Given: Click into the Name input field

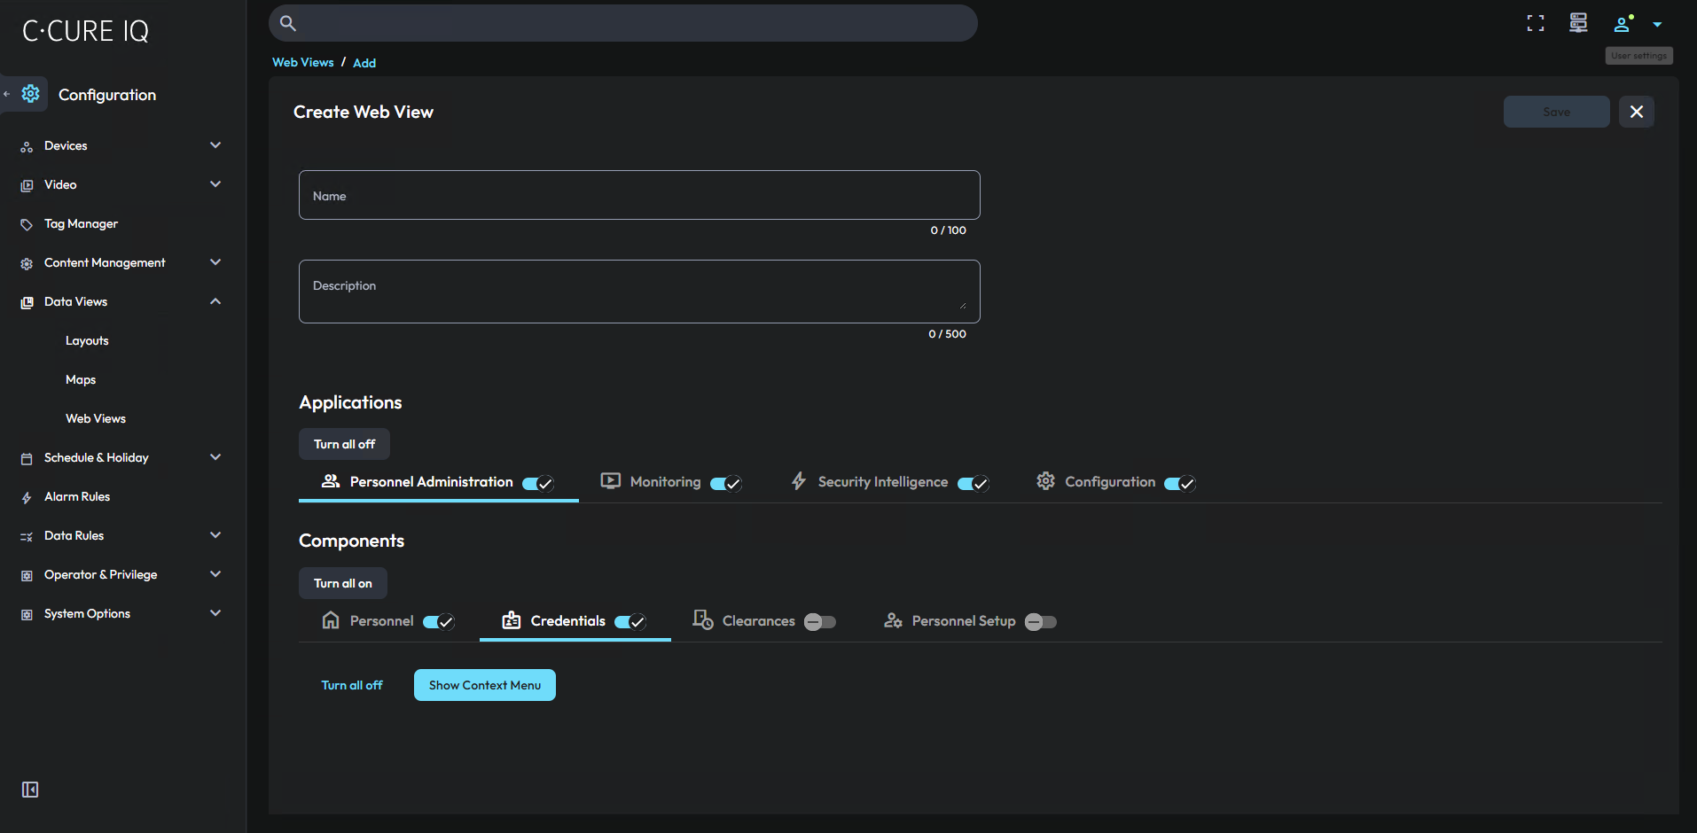Looking at the screenshot, I should pyautogui.click(x=638, y=196).
